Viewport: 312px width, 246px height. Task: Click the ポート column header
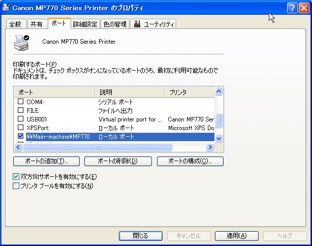point(54,93)
